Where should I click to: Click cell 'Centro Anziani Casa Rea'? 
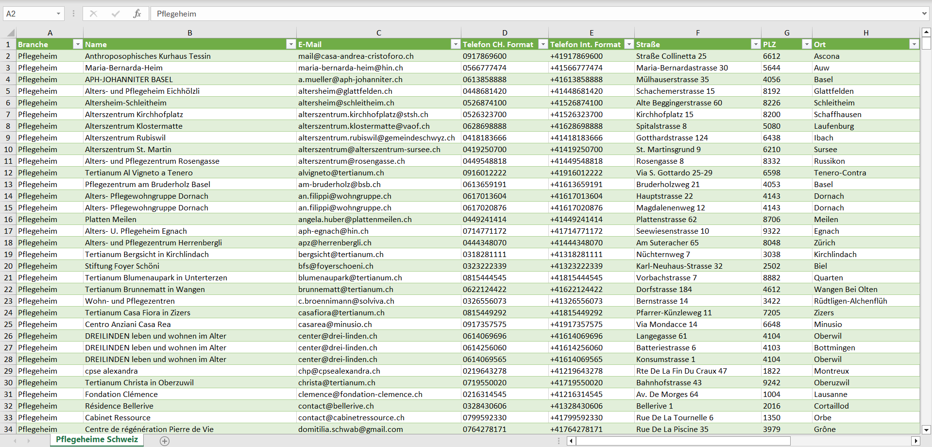coord(190,324)
